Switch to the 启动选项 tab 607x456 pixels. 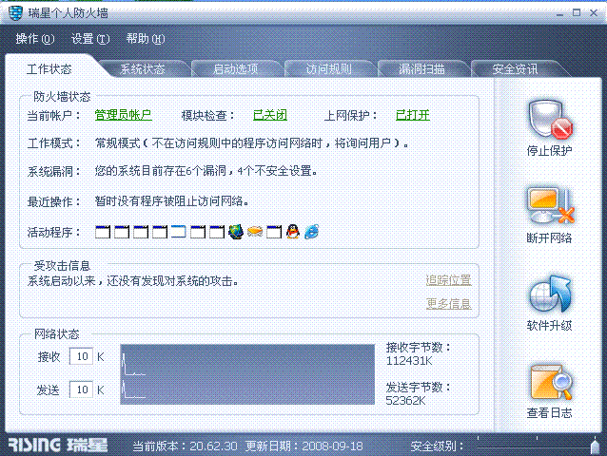click(x=236, y=68)
